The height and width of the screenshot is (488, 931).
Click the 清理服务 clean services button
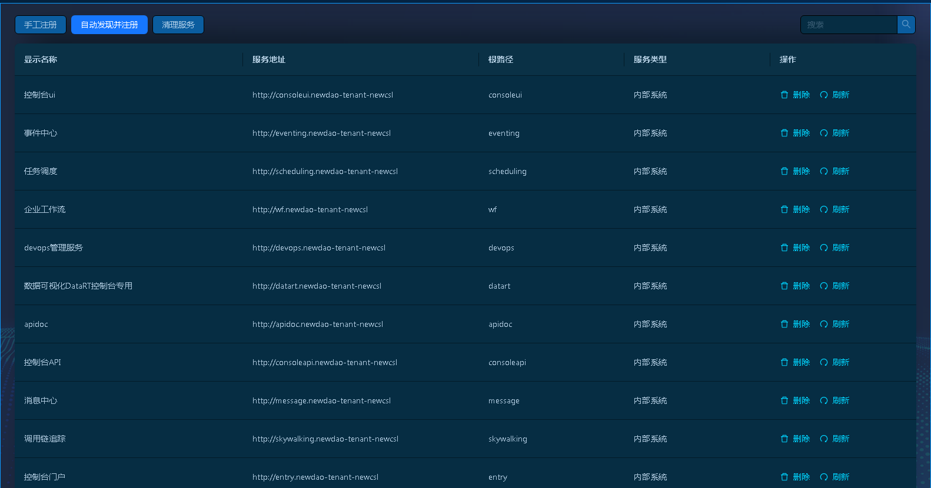click(x=178, y=25)
